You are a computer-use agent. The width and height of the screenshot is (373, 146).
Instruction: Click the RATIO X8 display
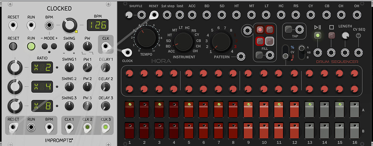[42, 106]
